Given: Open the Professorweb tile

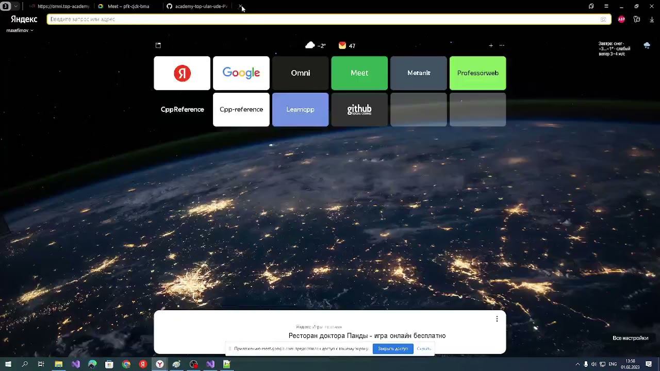Looking at the screenshot, I should pyautogui.click(x=478, y=73).
